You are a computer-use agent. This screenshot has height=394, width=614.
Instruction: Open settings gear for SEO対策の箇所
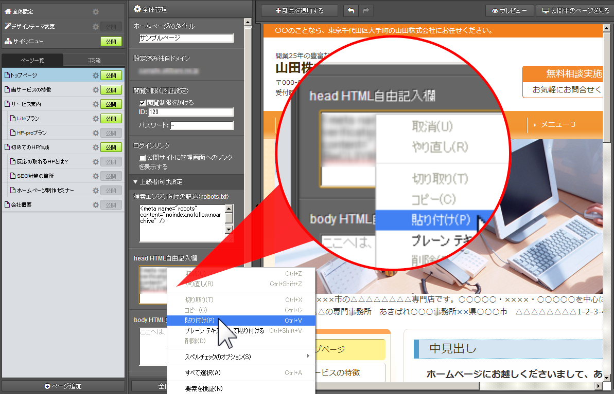(96, 176)
